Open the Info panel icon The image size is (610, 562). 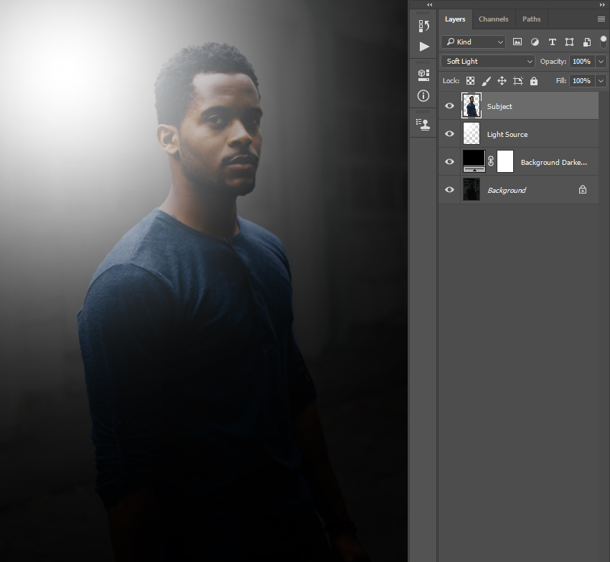click(x=423, y=95)
